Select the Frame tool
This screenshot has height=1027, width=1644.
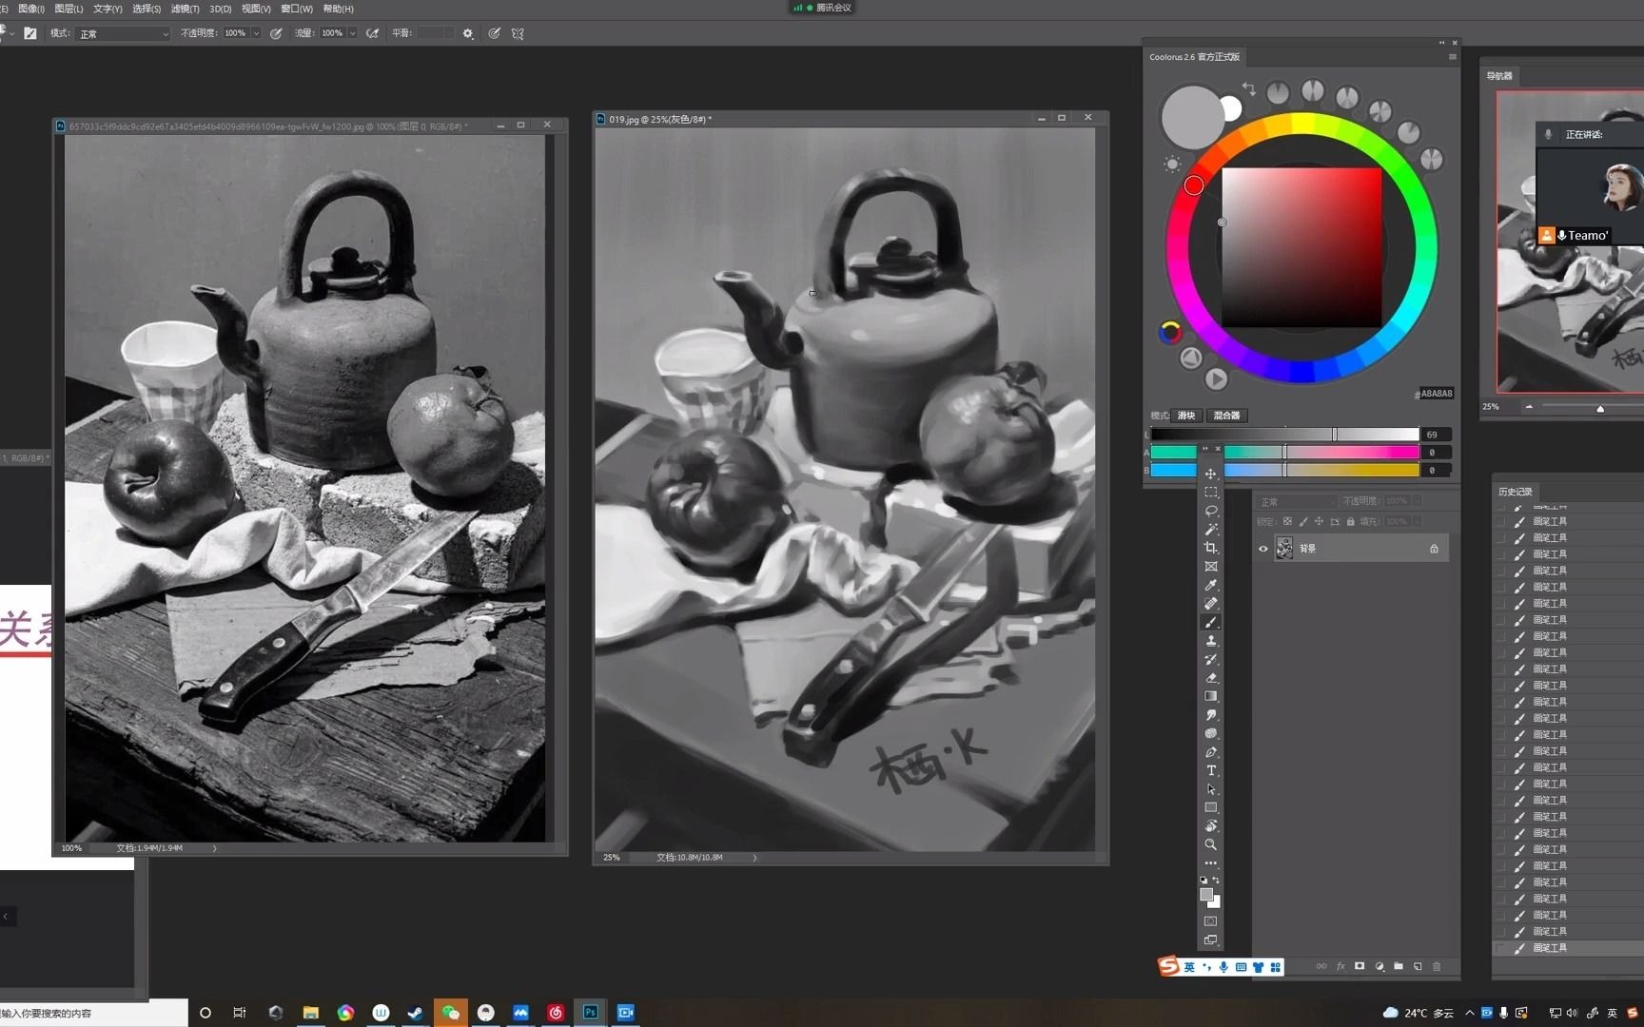click(x=1210, y=567)
